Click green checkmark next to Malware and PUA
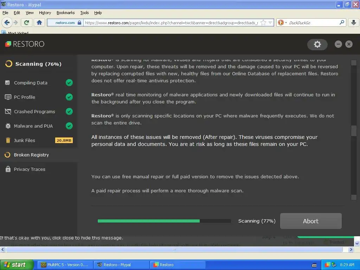360x270 pixels. 69,126
